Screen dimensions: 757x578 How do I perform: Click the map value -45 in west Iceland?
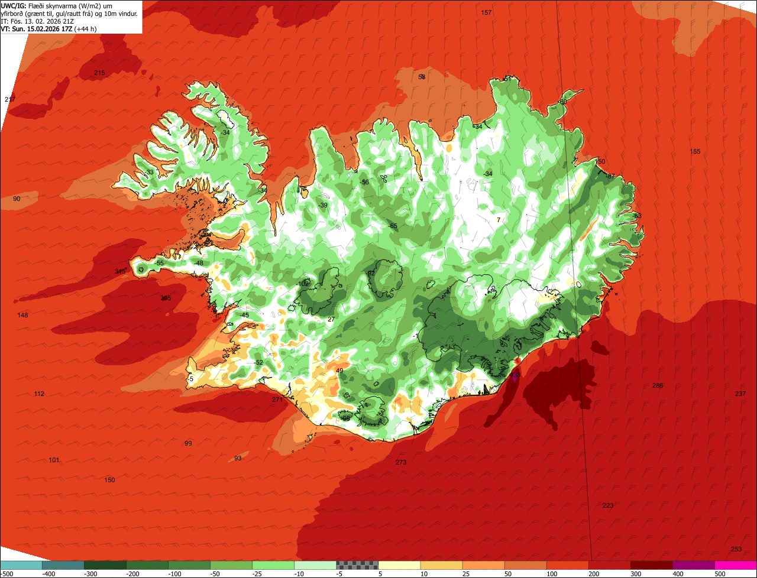[244, 315]
